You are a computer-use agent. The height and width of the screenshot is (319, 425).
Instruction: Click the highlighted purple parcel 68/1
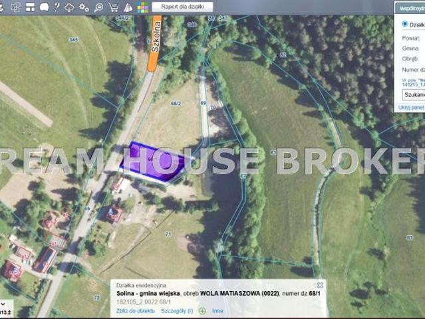(x=153, y=162)
